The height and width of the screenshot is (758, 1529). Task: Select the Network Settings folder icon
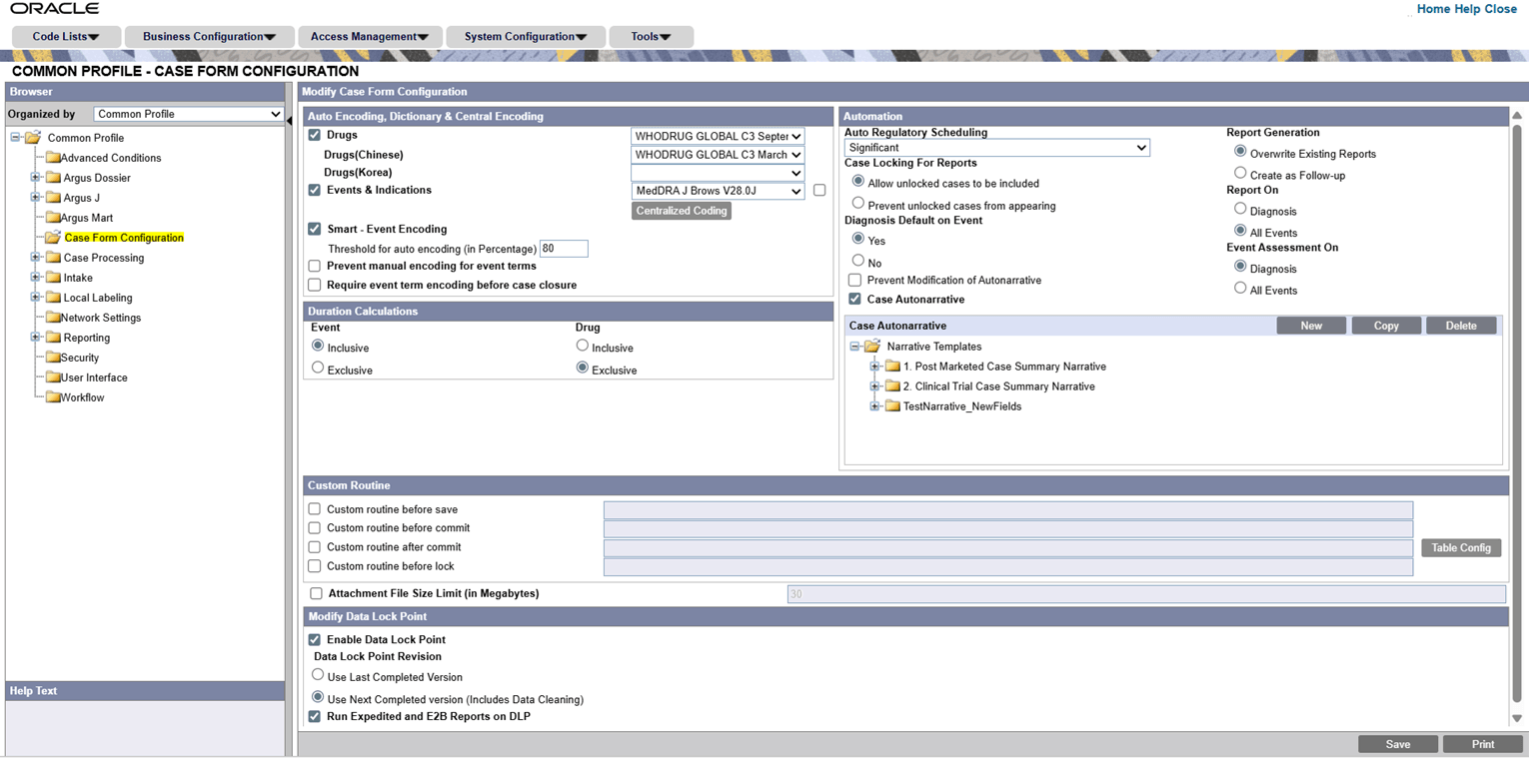pyautogui.click(x=54, y=317)
